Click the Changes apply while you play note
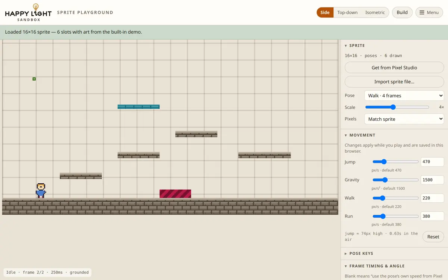The width and height of the screenshot is (448, 280). click(x=394, y=148)
